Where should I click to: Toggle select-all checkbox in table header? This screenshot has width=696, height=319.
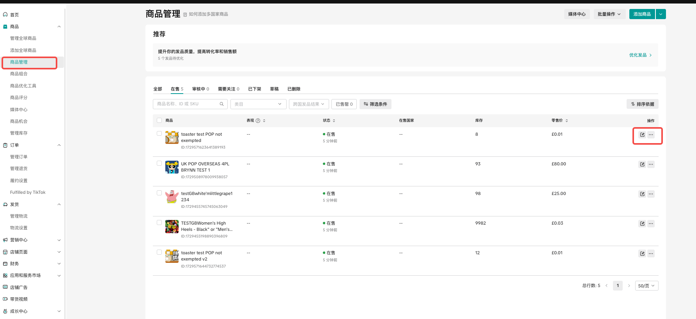(159, 121)
